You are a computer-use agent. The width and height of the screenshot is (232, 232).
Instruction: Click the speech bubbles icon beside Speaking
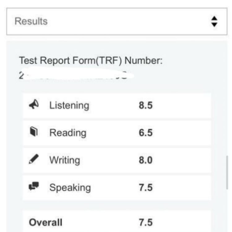(34, 187)
